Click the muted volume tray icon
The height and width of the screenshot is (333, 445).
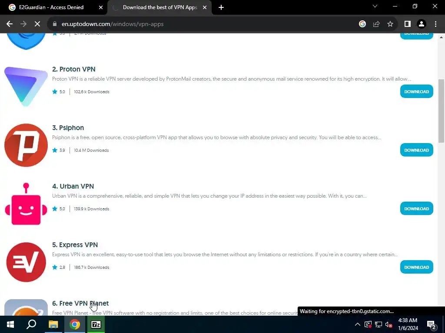389,324
